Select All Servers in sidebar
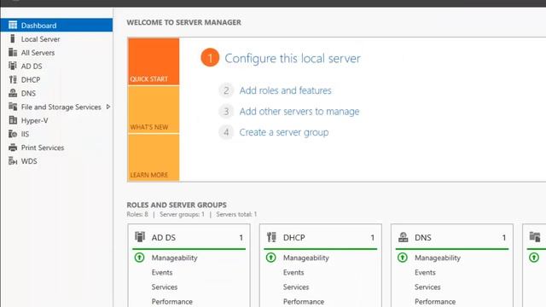Screen dimensions: 546x307 click(56, 53)
